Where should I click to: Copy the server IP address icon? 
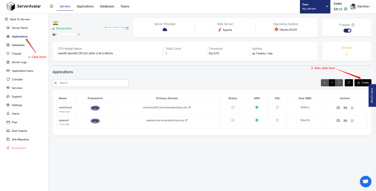point(127,28)
